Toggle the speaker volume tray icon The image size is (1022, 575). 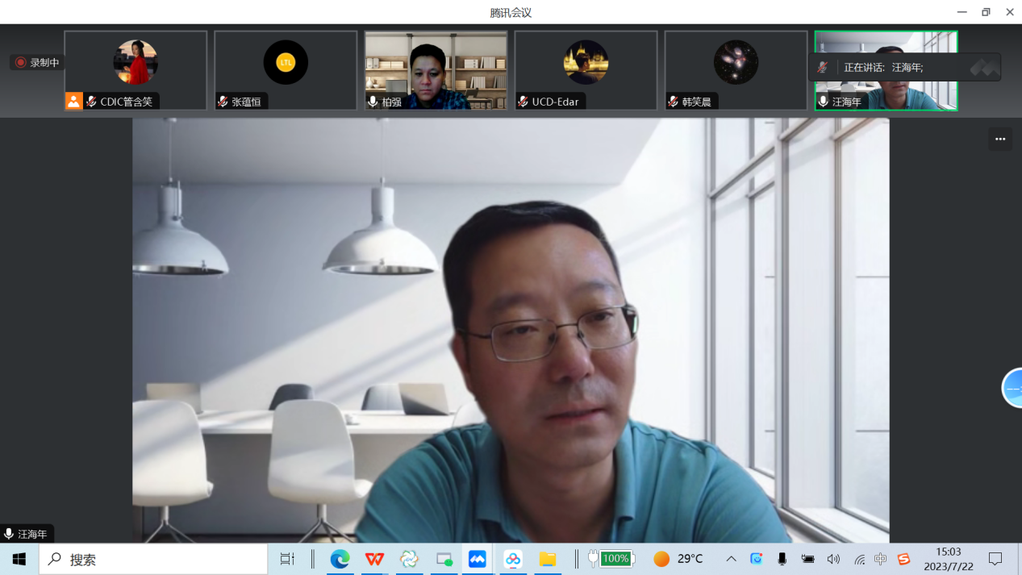pyautogui.click(x=833, y=559)
